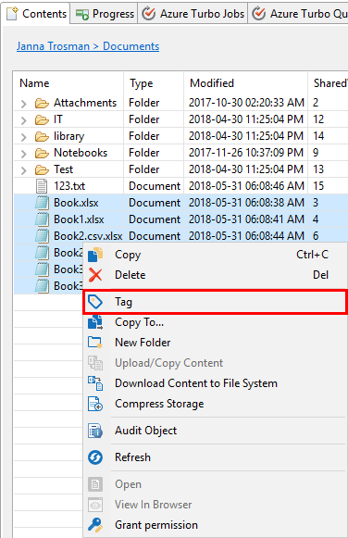Open the Azure Turbo Jobs tab
348x538 pixels.
[x=193, y=14]
